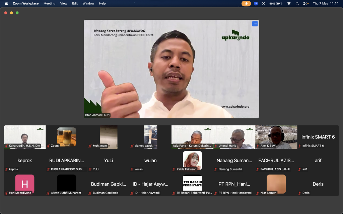Viewport: 343px width, 214px height.
Task: Open Spotlight search magnifier icon
Action: 297,3
